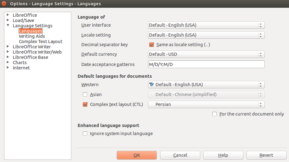Screen dimensions: 289x162
Task: Expand the LibreOffice tree node
Action: pos(8,15)
